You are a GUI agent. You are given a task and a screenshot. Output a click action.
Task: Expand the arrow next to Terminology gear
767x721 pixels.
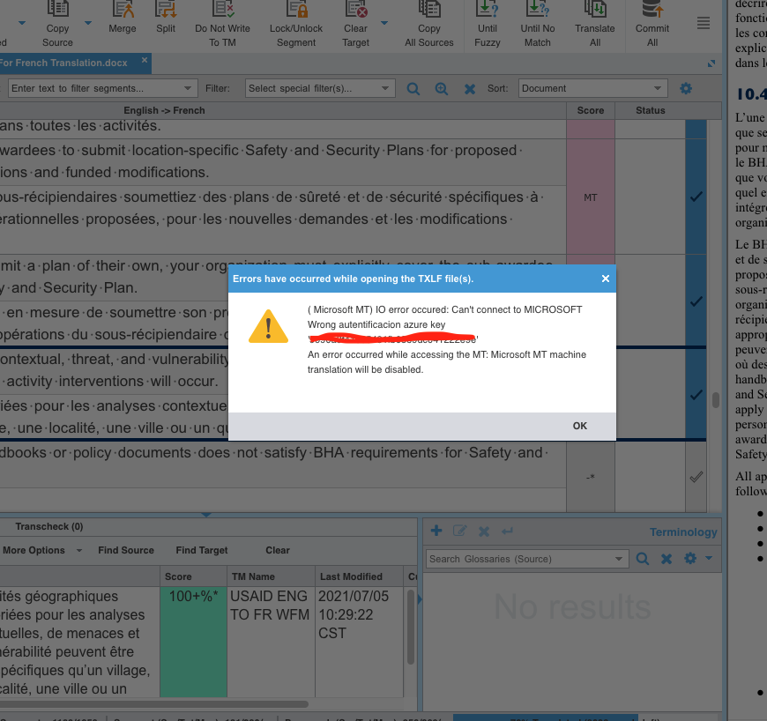coord(709,558)
